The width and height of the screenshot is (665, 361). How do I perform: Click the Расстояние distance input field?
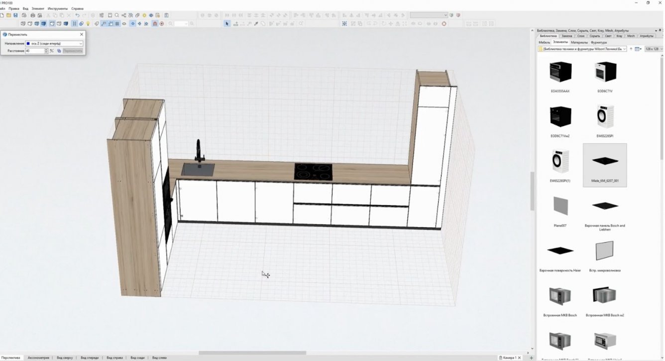[34, 51]
